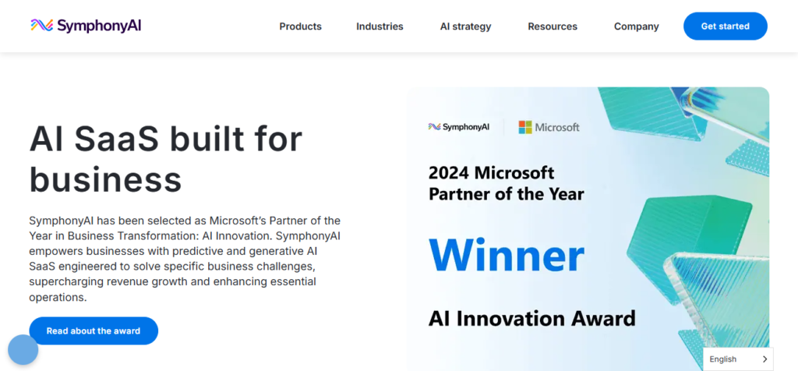The height and width of the screenshot is (371, 798).
Task: Click Read about the award button
Action: [94, 330]
